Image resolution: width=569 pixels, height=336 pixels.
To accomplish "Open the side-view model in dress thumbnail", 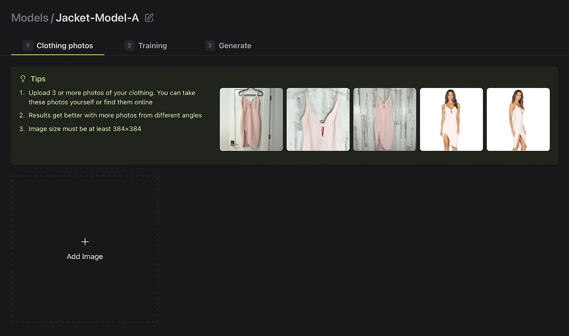I will point(518,119).
